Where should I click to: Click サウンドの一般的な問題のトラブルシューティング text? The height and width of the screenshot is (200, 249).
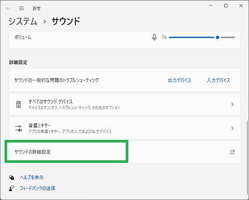57,80
